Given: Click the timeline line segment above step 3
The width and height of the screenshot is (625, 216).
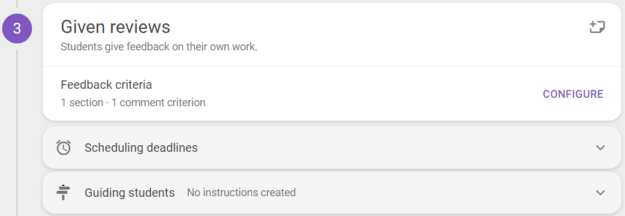Looking at the screenshot, I should click(17, 4).
